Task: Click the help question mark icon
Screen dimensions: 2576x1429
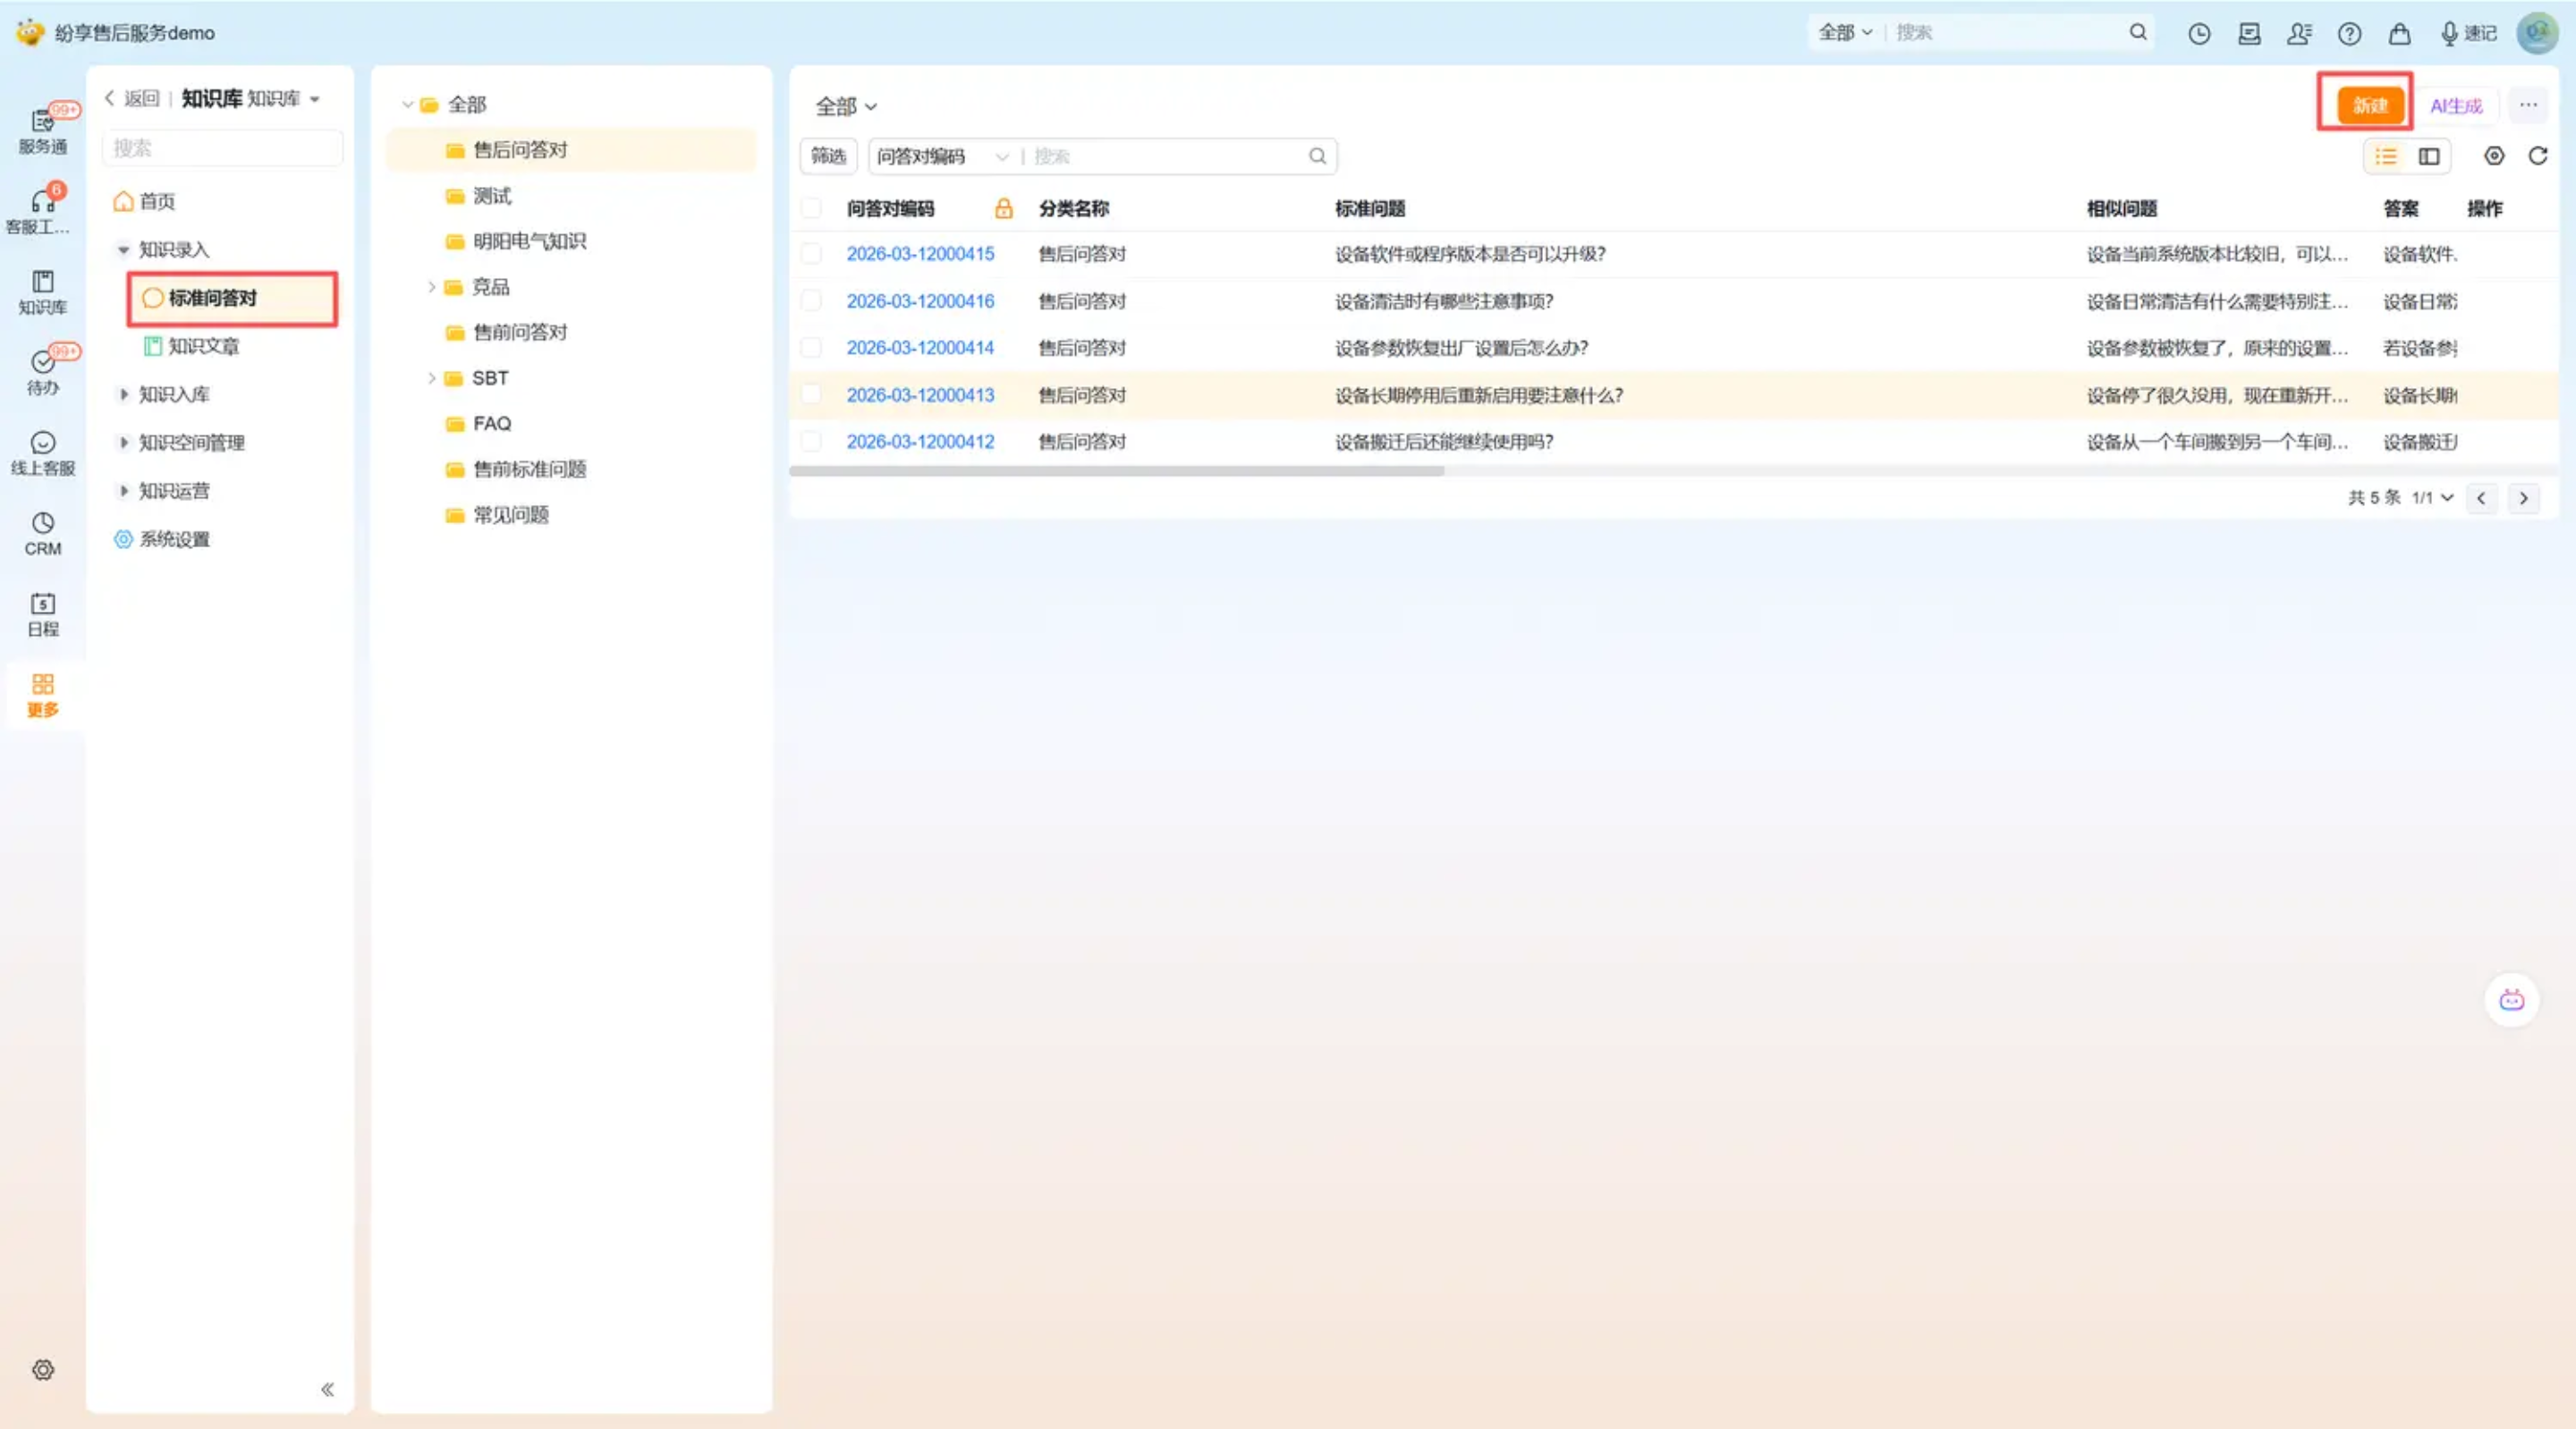Action: (x=2349, y=33)
